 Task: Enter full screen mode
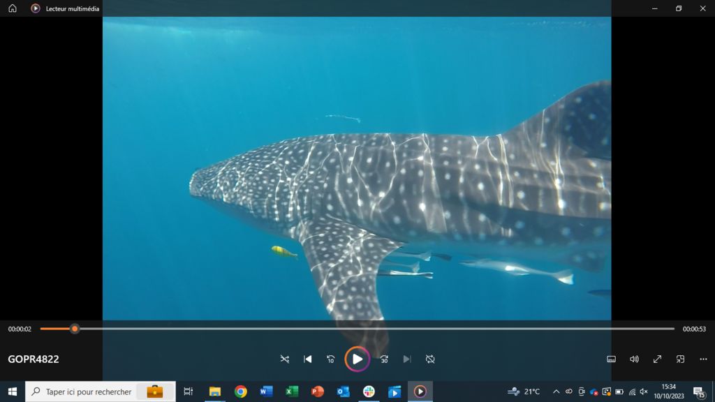pyautogui.click(x=657, y=359)
